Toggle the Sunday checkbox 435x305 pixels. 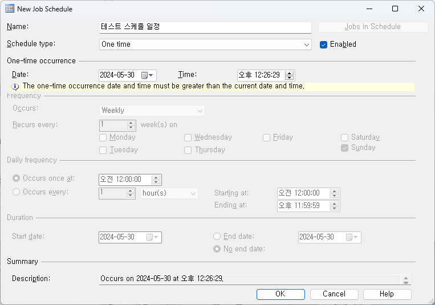344,148
